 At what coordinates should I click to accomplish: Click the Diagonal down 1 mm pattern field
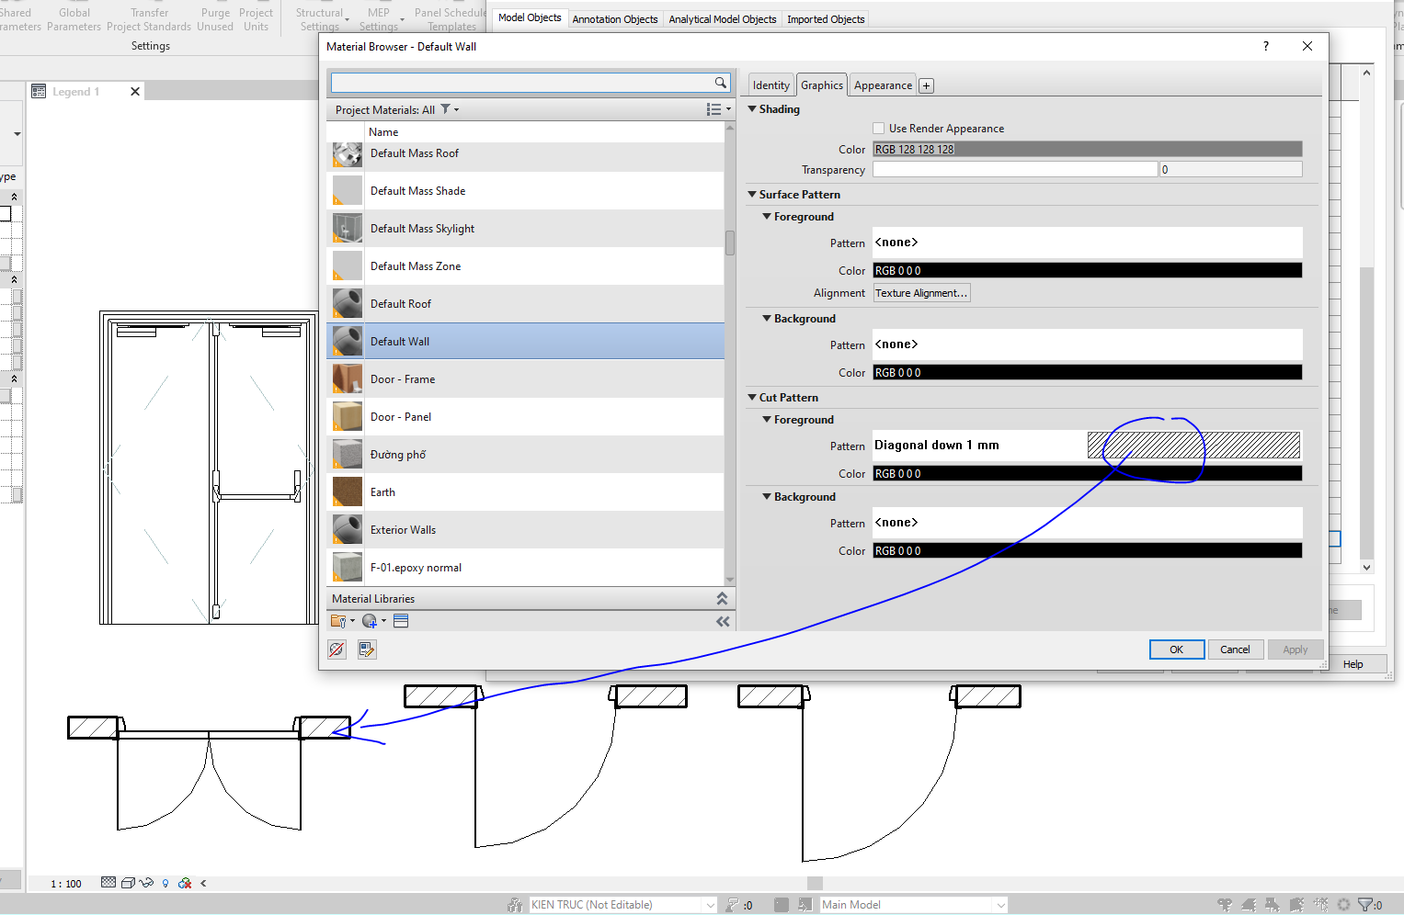tap(1088, 445)
